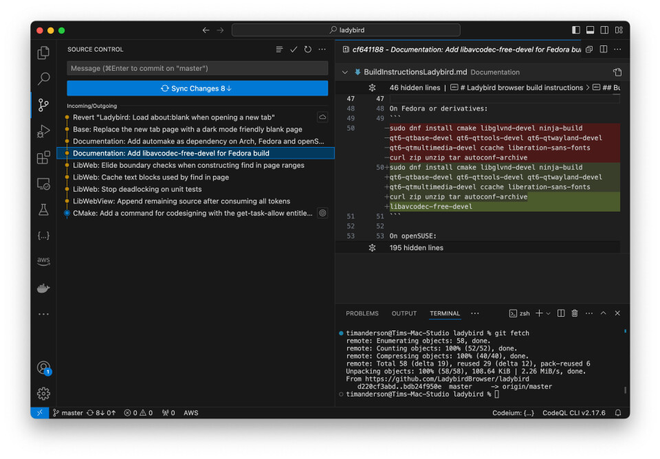Open Source Control more actions menu
660x459 pixels.
pyautogui.click(x=322, y=49)
